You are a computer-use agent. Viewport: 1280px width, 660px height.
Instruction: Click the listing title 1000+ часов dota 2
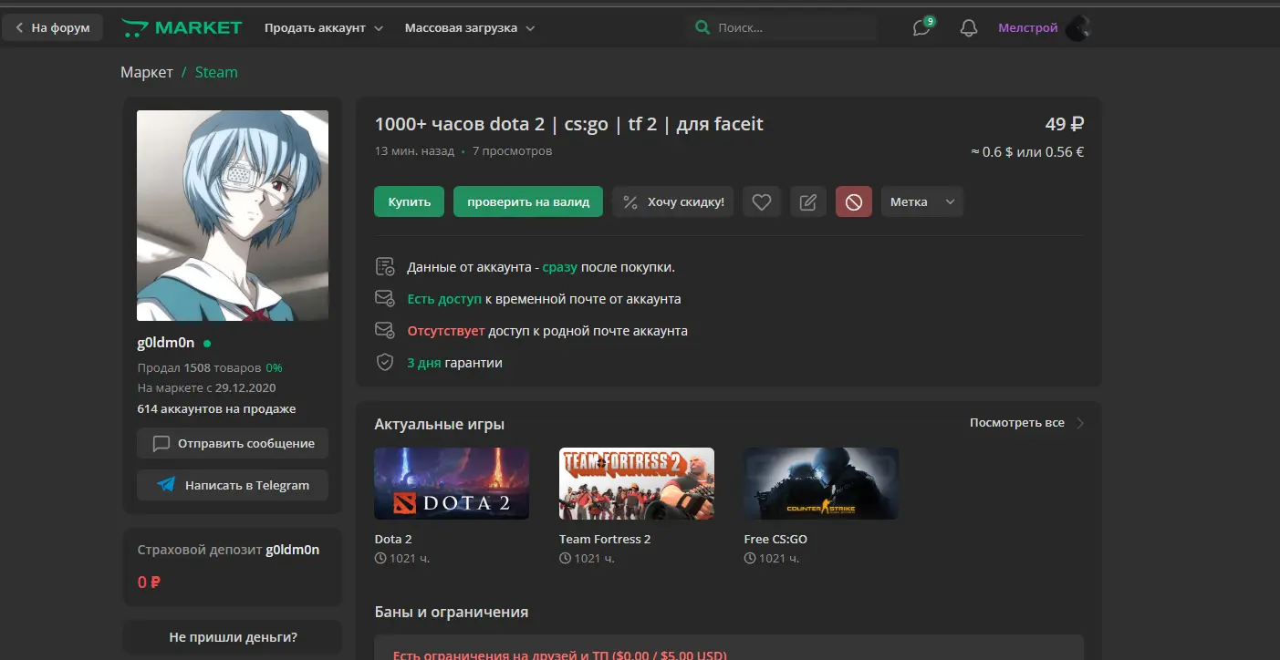click(x=569, y=124)
